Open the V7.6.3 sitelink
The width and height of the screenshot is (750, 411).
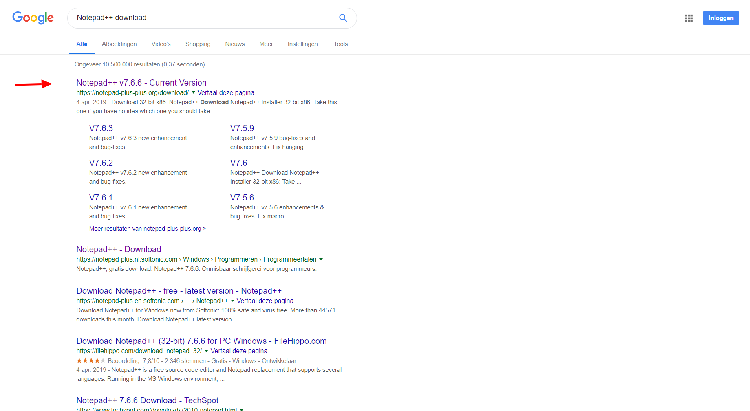tap(101, 128)
